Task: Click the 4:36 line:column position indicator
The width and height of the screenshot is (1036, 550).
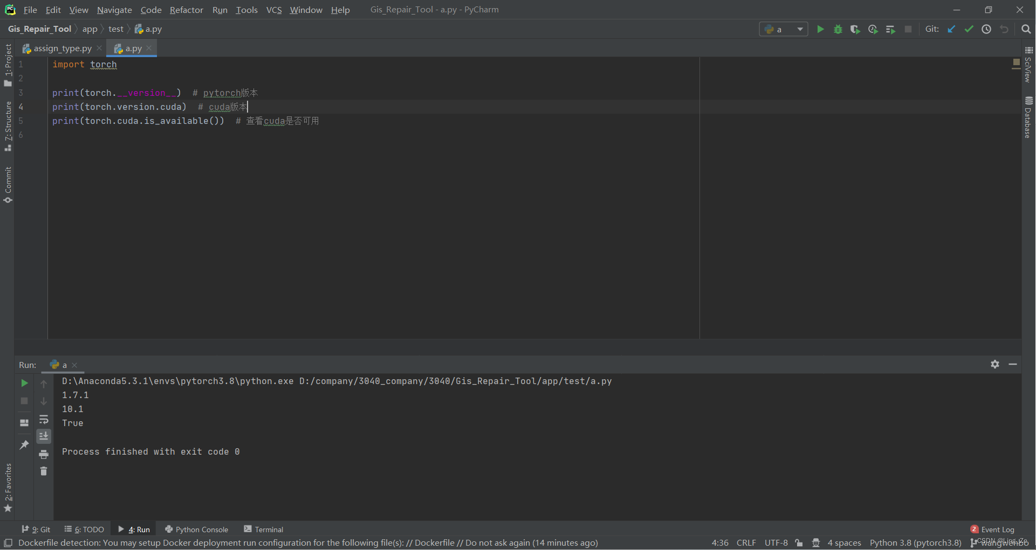Action: (x=720, y=543)
